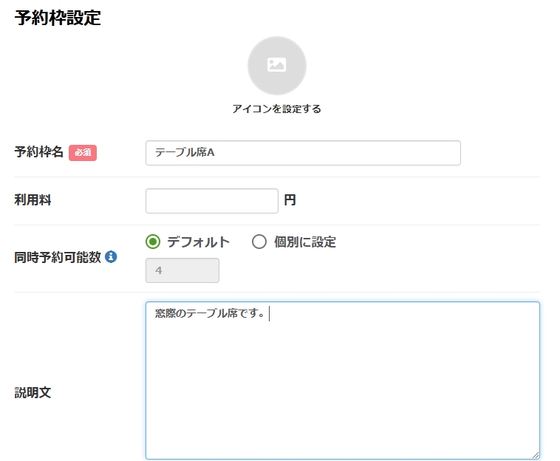Screen dimensions: 560x461
Task: Click the 予約枠設定 page heading
Action: pyautogui.click(x=58, y=18)
